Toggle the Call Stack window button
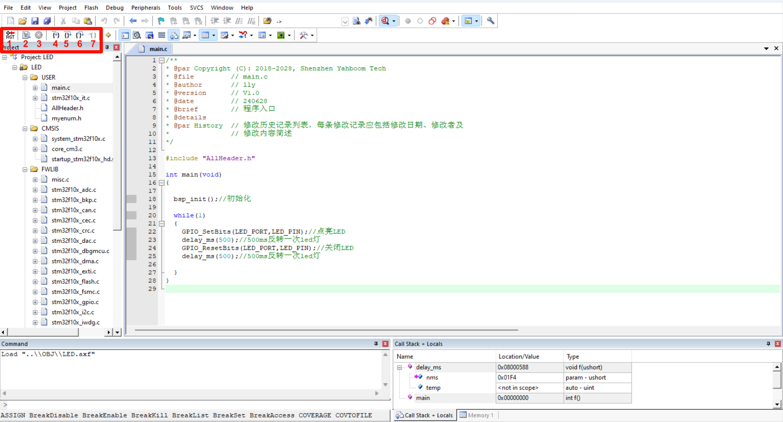Viewport: 783px width, 422px height. coord(174,35)
